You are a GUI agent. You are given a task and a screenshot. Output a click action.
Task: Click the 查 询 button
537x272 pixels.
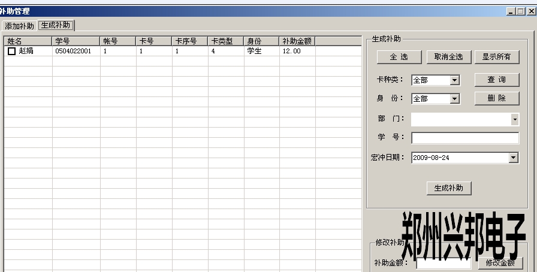click(497, 80)
